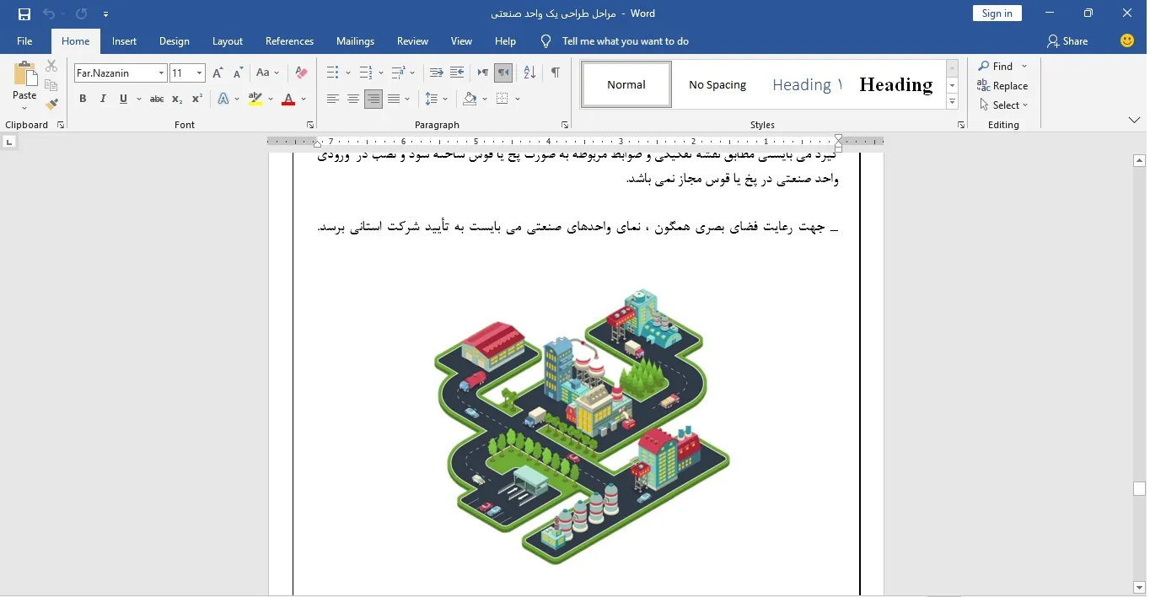Open the References tab
Image resolution: width=1150 pixels, height=597 pixels.
click(x=289, y=41)
